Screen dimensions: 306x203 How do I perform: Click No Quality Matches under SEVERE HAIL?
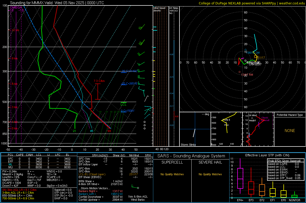pos(210,174)
